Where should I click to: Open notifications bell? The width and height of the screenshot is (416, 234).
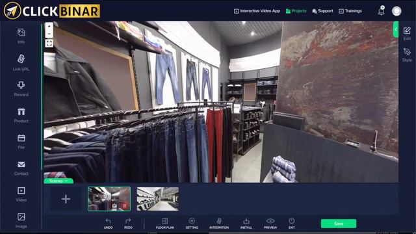pyautogui.click(x=382, y=11)
